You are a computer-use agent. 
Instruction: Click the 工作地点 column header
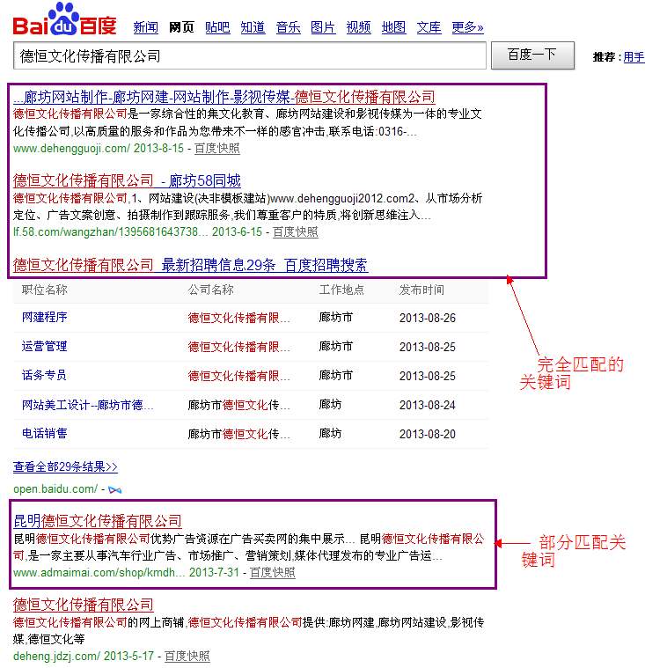341,290
